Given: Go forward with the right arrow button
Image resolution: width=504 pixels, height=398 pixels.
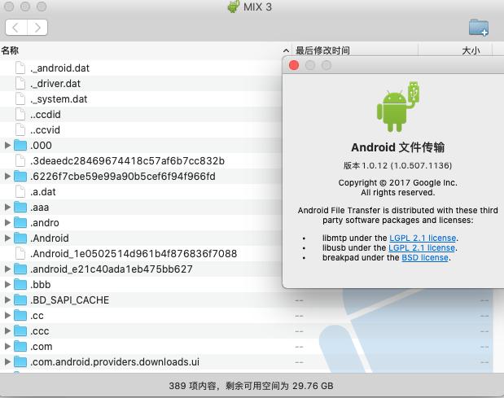Looking at the screenshot, I should (x=37, y=28).
